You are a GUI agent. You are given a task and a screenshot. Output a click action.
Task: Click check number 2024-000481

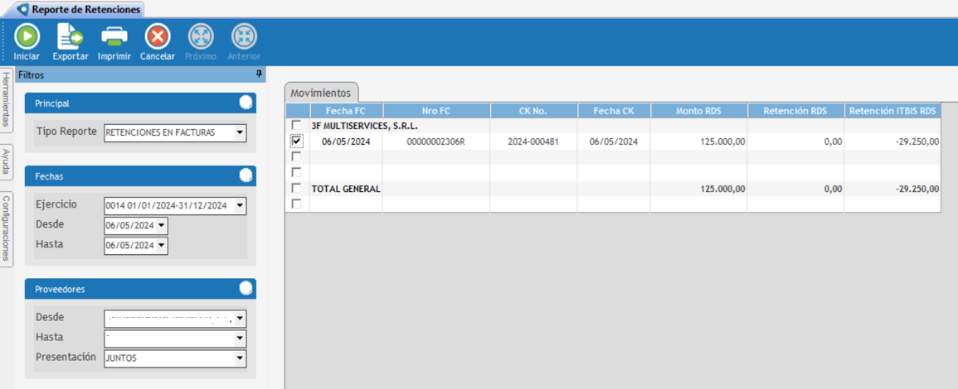pyautogui.click(x=533, y=141)
